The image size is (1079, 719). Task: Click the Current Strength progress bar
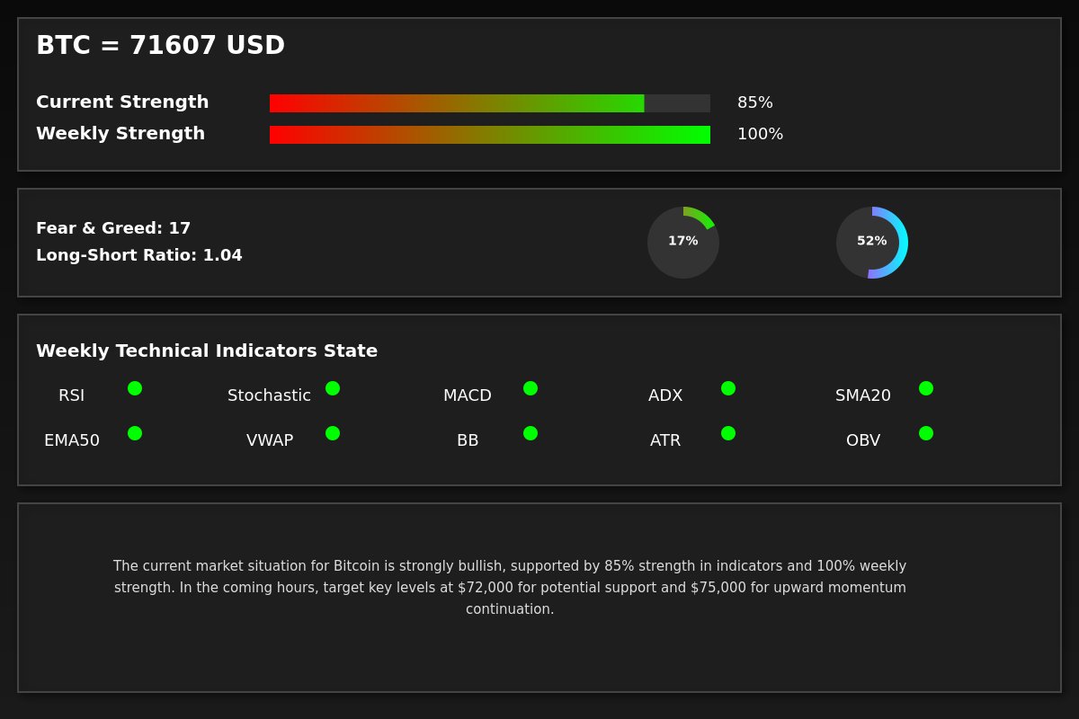pyautogui.click(x=490, y=103)
